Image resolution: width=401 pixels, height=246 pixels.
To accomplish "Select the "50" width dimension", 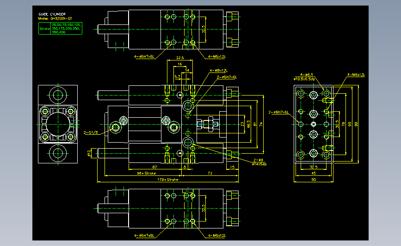I will click(x=314, y=180).
